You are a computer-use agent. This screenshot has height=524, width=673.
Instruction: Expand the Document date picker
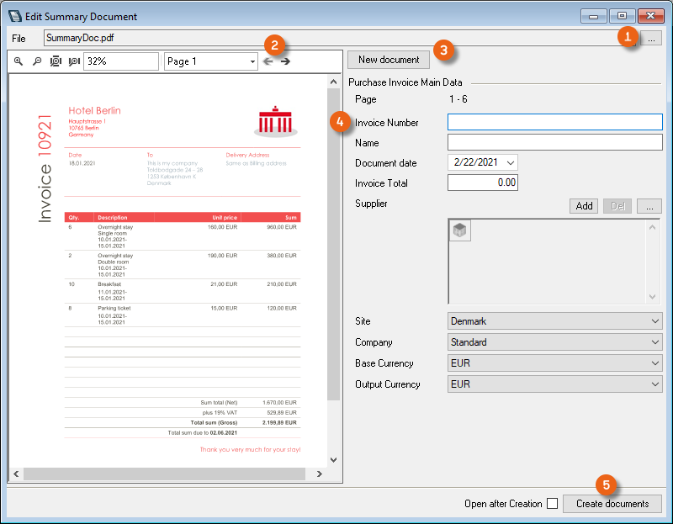click(x=510, y=162)
